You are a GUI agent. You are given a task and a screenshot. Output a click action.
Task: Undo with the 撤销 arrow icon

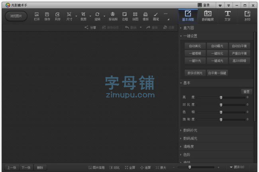tap(127, 27)
